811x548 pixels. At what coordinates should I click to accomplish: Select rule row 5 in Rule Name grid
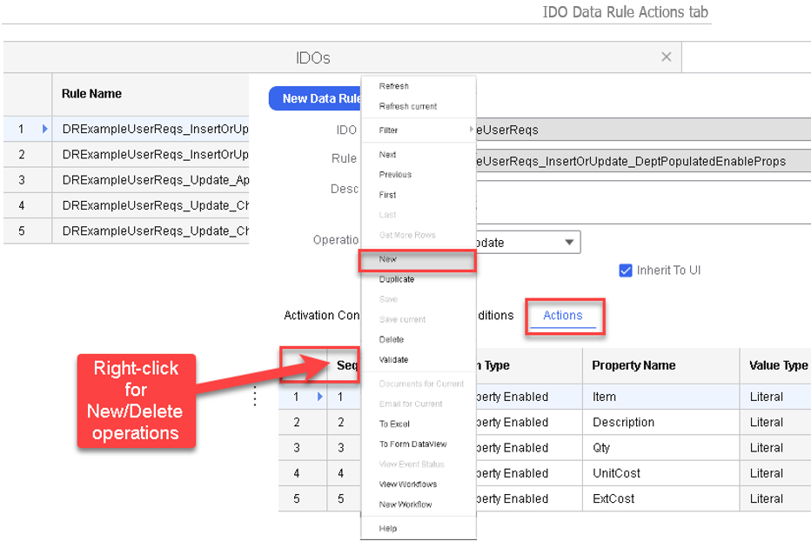(x=125, y=231)
